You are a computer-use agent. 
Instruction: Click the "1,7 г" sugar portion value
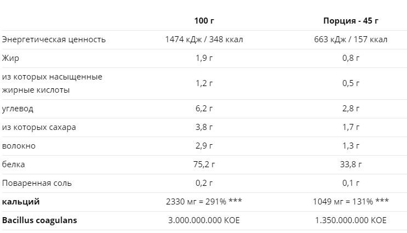(x=351, y=127)
